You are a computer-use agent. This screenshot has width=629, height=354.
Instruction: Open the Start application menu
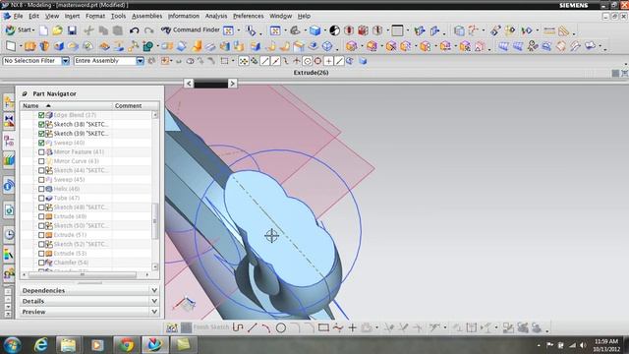(19, 30)
